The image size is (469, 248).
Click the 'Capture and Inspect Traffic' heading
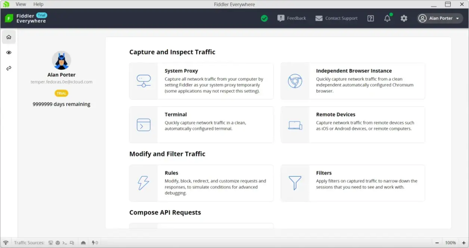click(x=172, y=52)
